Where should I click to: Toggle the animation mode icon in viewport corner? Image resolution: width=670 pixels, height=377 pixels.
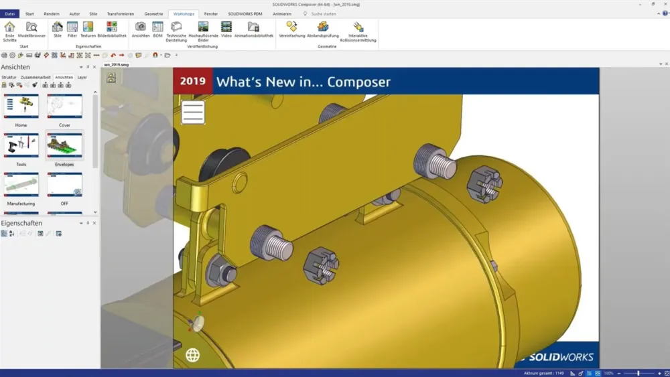[x=111, y=78]
